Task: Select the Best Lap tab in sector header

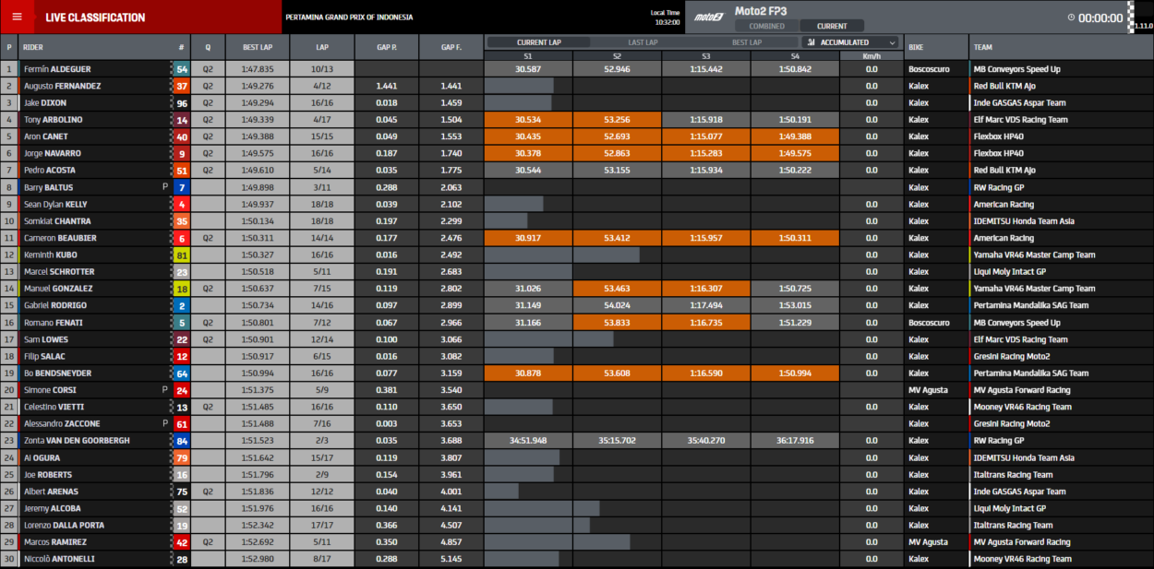Action: (747, 42)
